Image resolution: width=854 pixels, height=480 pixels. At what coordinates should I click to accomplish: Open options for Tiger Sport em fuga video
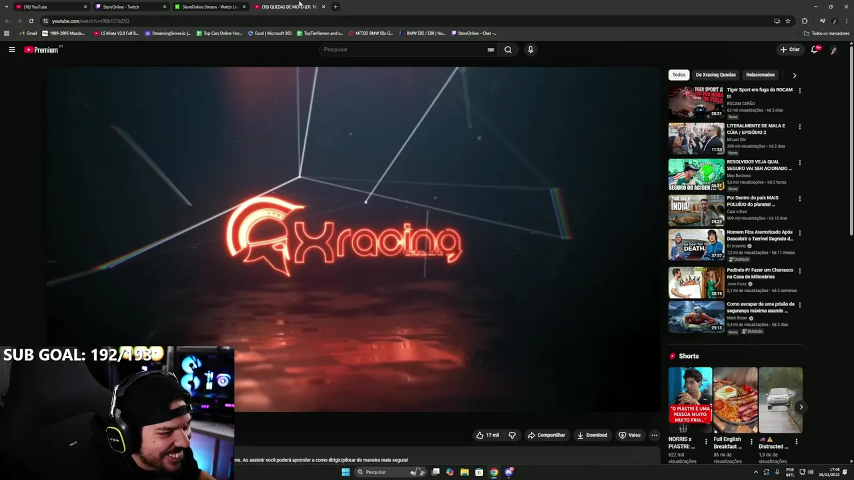[800, 91]
